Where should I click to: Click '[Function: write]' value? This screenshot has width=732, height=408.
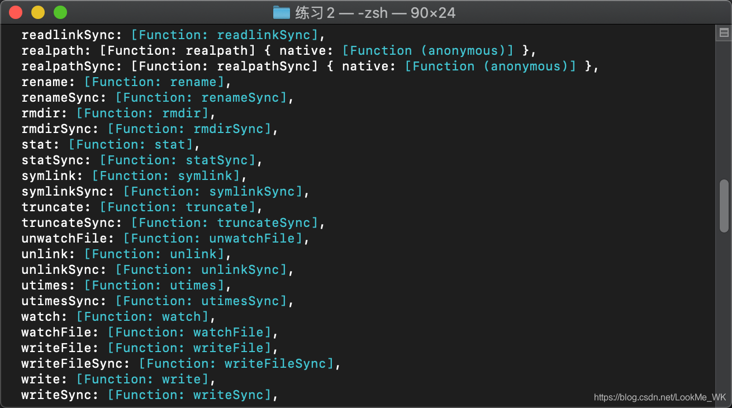point(142,379)
